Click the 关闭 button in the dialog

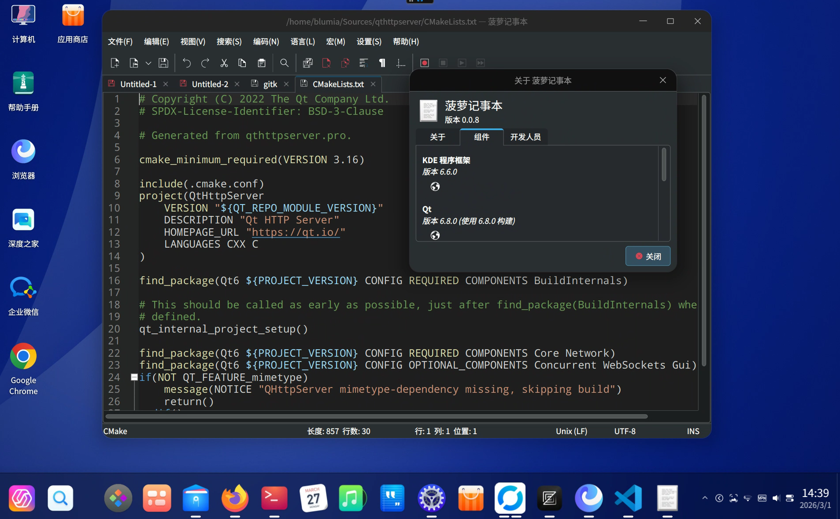coord(648,256)
